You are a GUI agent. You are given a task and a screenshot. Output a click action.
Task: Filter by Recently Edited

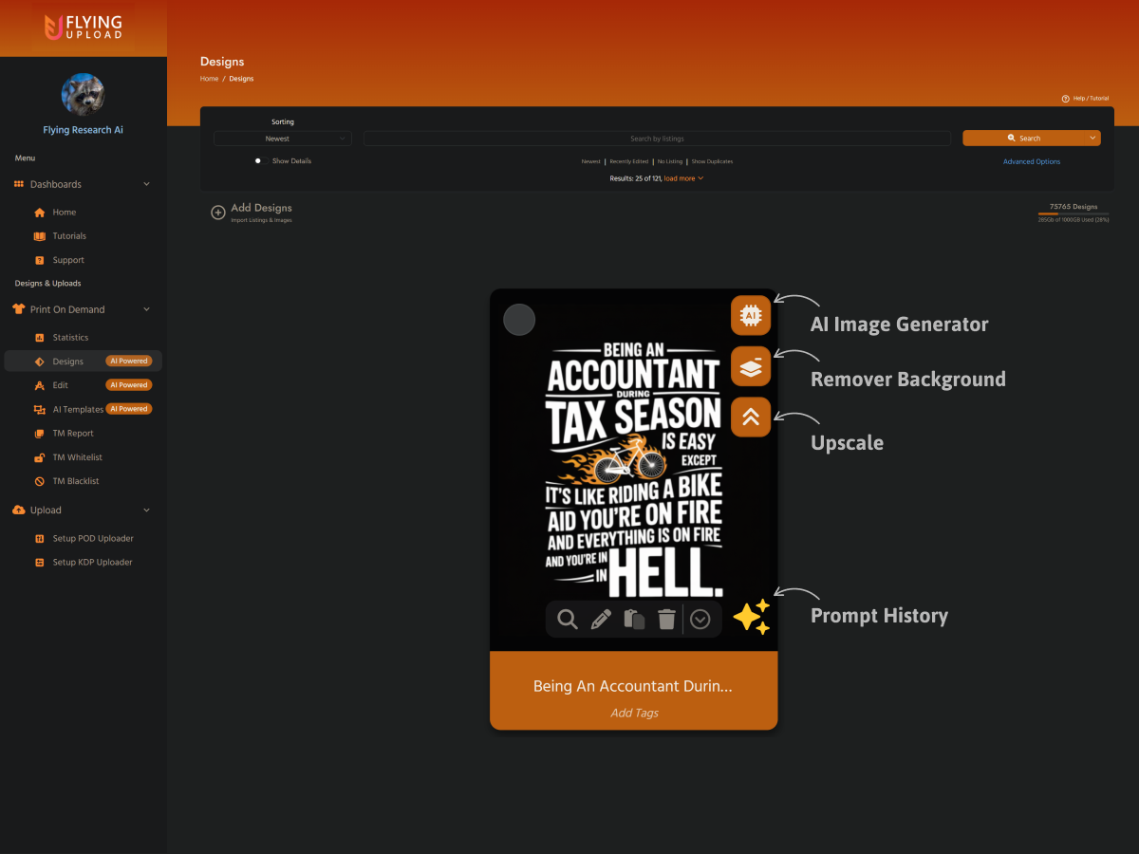point(629,161)
